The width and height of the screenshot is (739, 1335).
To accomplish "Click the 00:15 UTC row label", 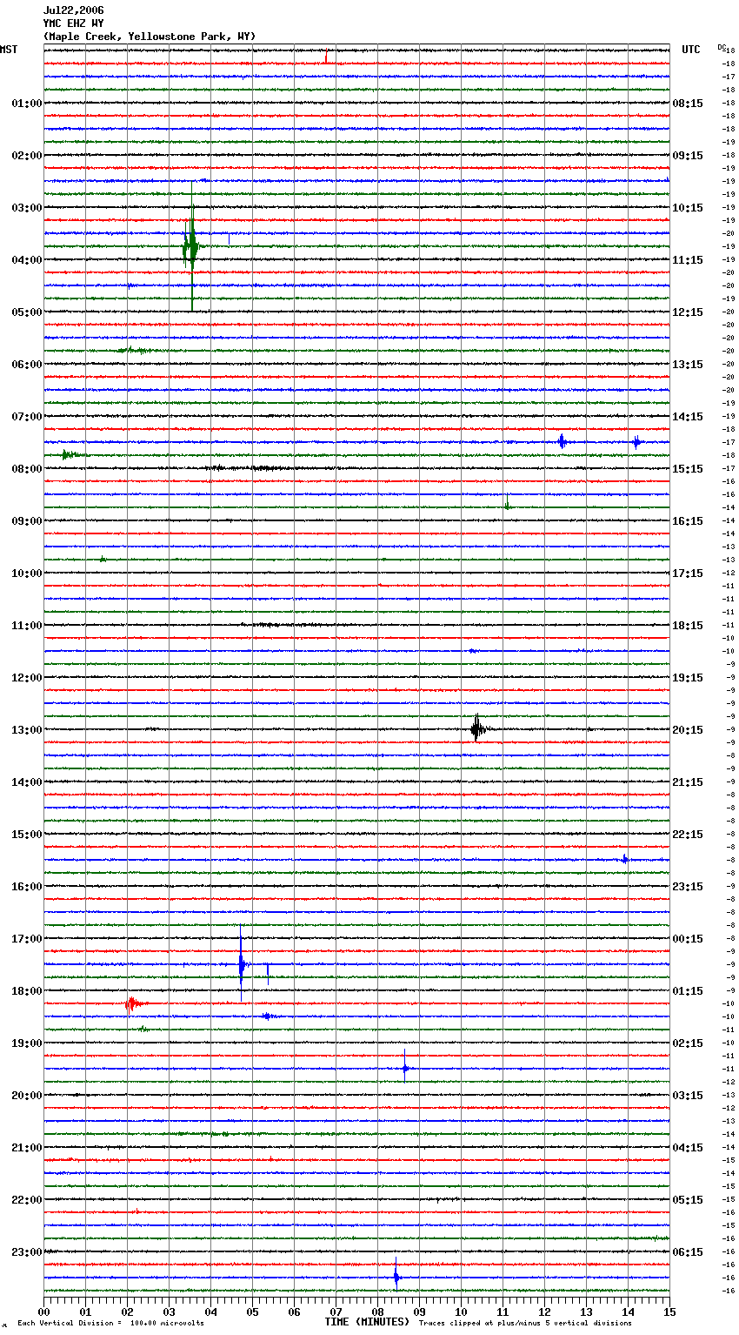I will click(688, 938).
